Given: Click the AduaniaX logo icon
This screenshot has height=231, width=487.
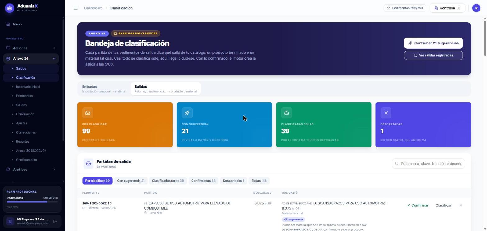Looking at the screenshot, I should point(10,8).
